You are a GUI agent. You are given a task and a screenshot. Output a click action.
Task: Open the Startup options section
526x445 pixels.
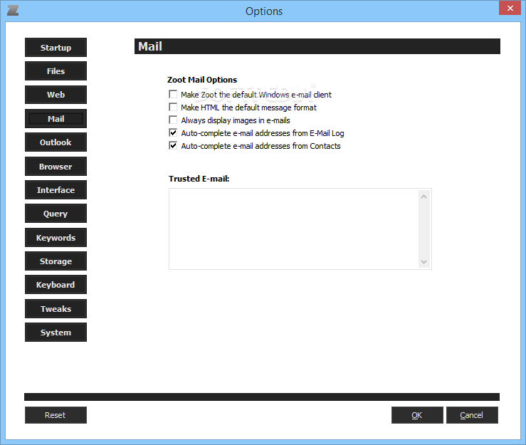click(56, 47)
